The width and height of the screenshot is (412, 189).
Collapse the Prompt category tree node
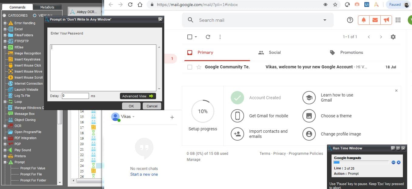pos(5,162)
